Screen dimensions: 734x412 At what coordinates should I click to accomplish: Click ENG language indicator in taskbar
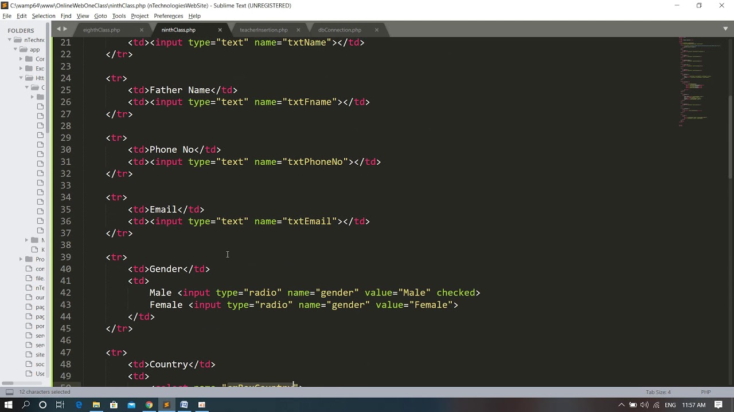670,405
